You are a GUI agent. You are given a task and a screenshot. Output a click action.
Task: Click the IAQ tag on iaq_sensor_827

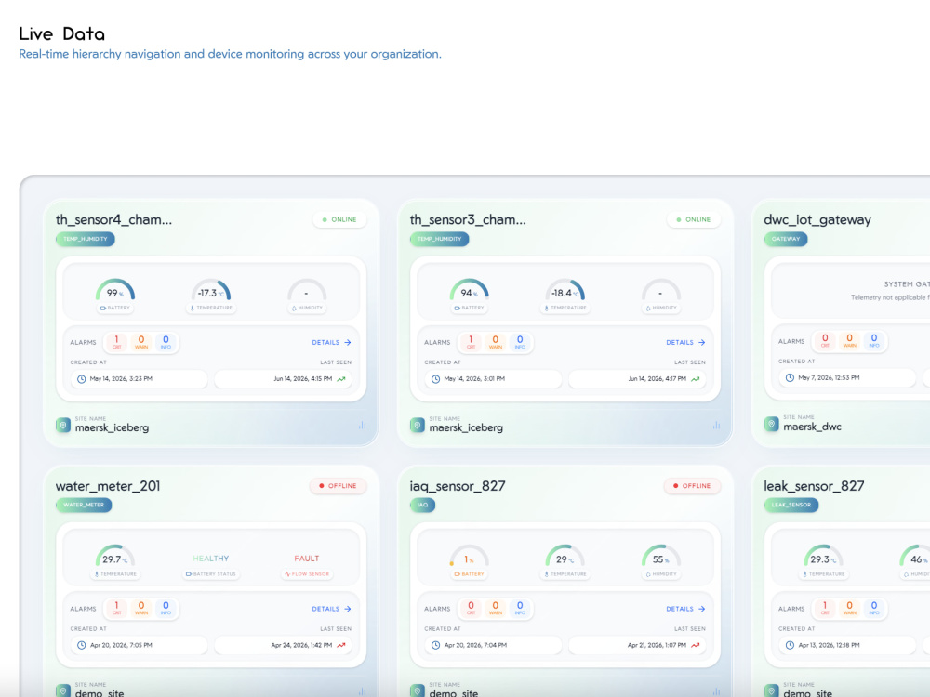point(422,506)
